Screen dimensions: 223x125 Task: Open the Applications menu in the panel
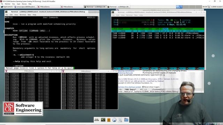[7, 7]
